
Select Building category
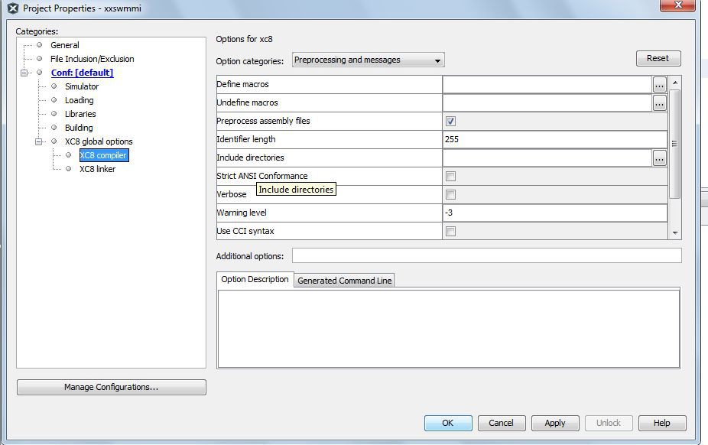coord(79,128)
